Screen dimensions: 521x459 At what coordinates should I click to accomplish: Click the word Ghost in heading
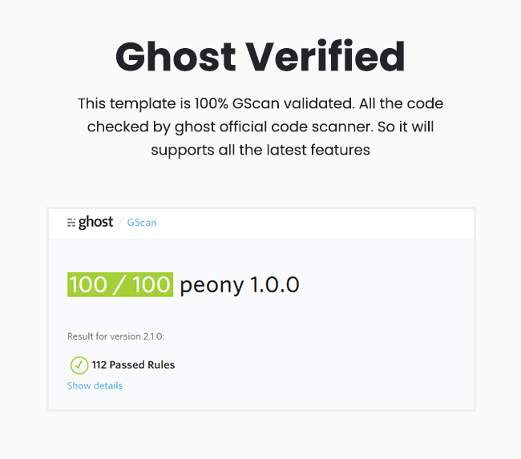[176, 57]
